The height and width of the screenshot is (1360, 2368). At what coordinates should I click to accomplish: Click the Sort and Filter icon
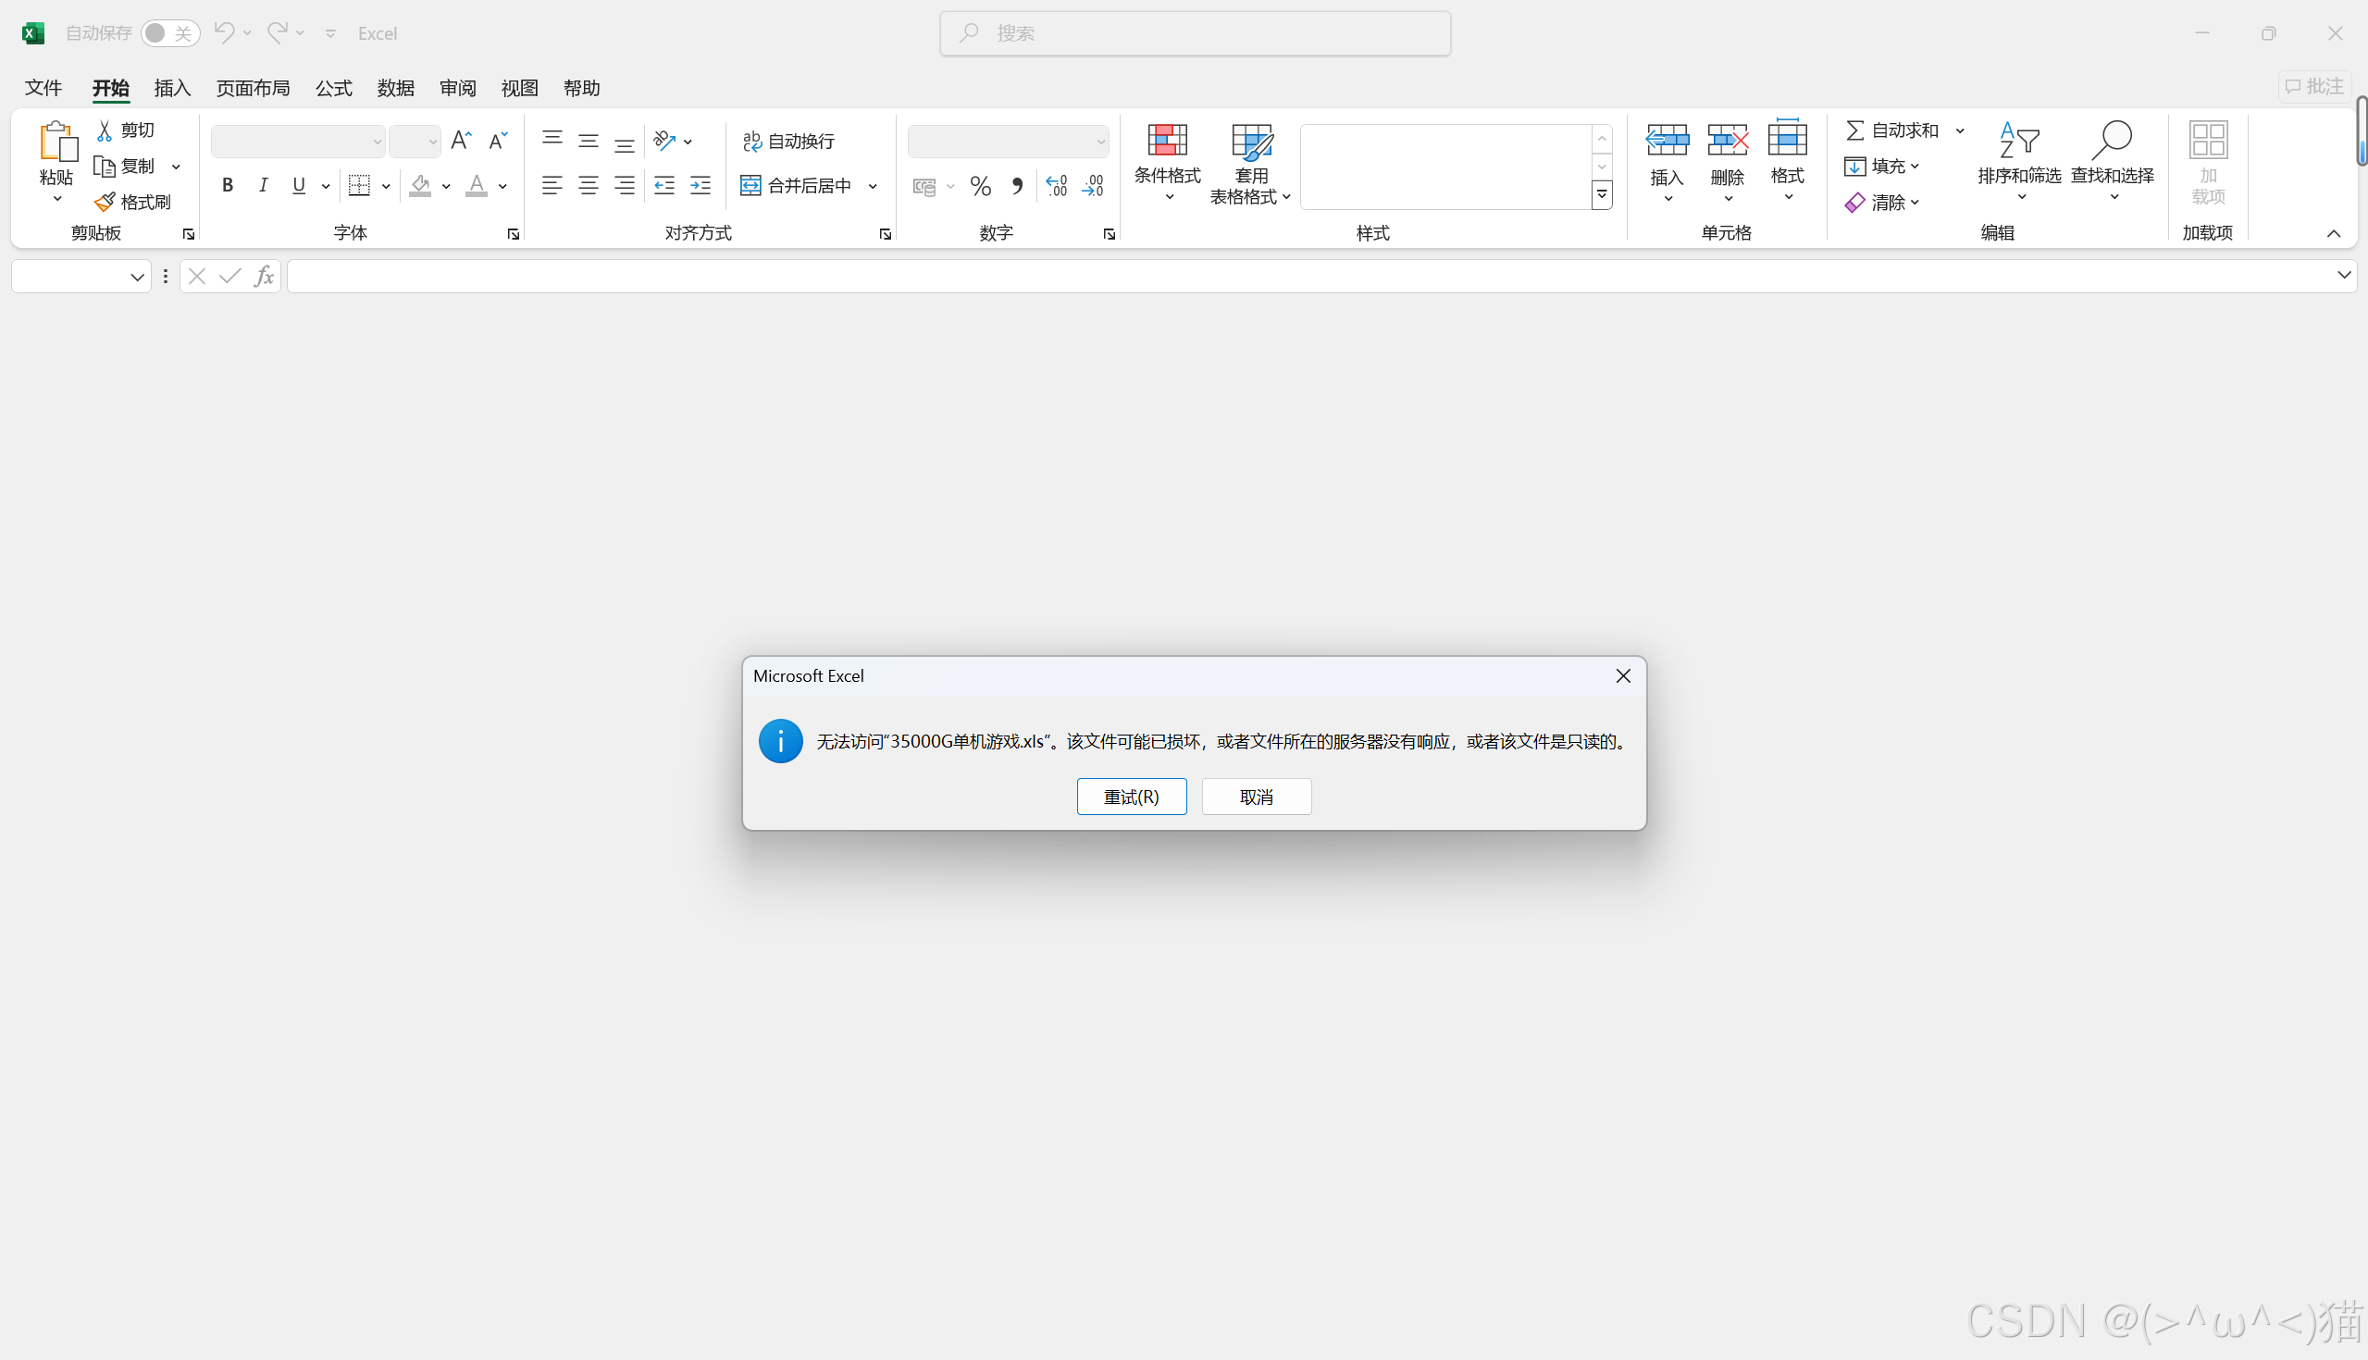pos(2018,141)
